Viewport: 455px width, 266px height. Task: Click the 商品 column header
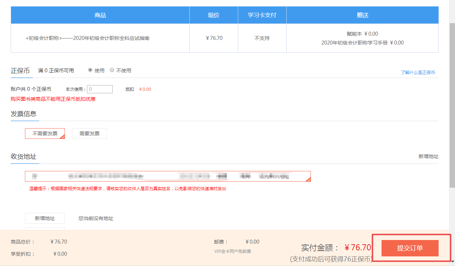(99, 15)
